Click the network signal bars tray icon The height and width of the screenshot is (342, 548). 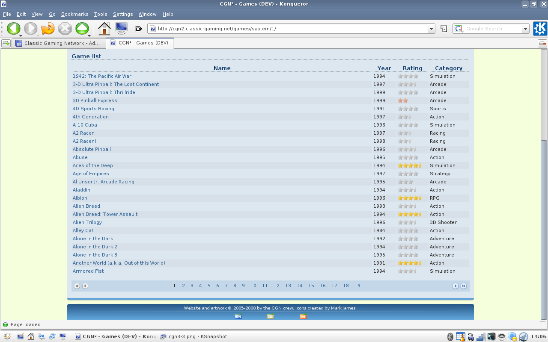tap(481, 336)
